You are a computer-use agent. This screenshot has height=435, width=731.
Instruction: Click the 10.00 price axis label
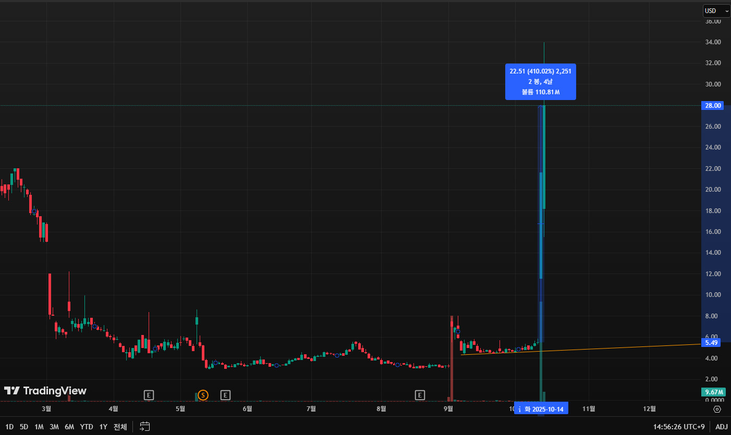click(x=713, y=295)
